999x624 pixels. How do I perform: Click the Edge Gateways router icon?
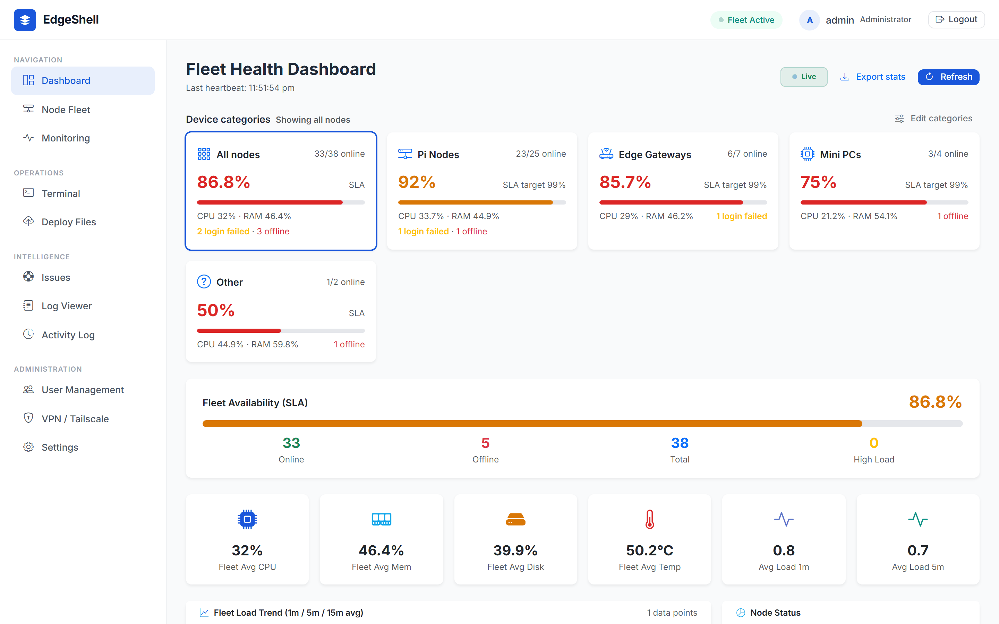pos(606,154)
